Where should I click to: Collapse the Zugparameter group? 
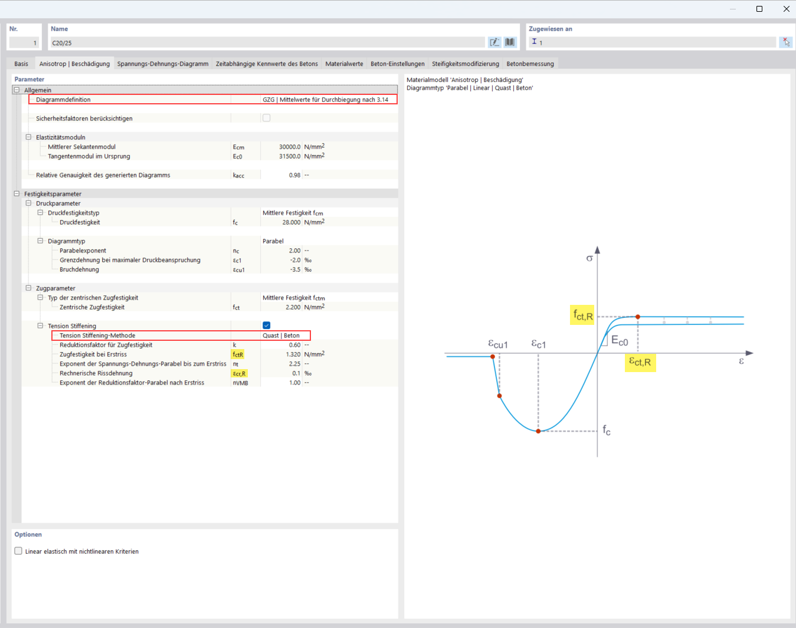click(x=28, y=288)
